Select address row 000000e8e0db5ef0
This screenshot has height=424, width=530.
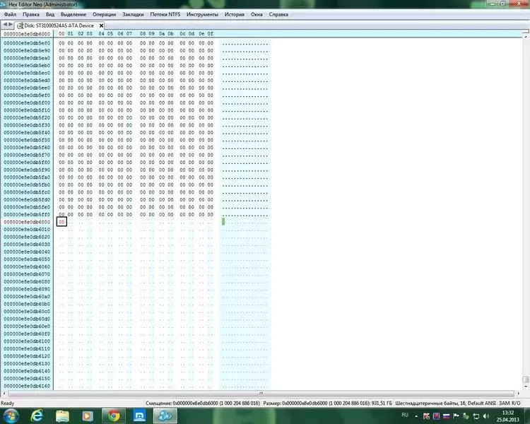click(27, 95)
